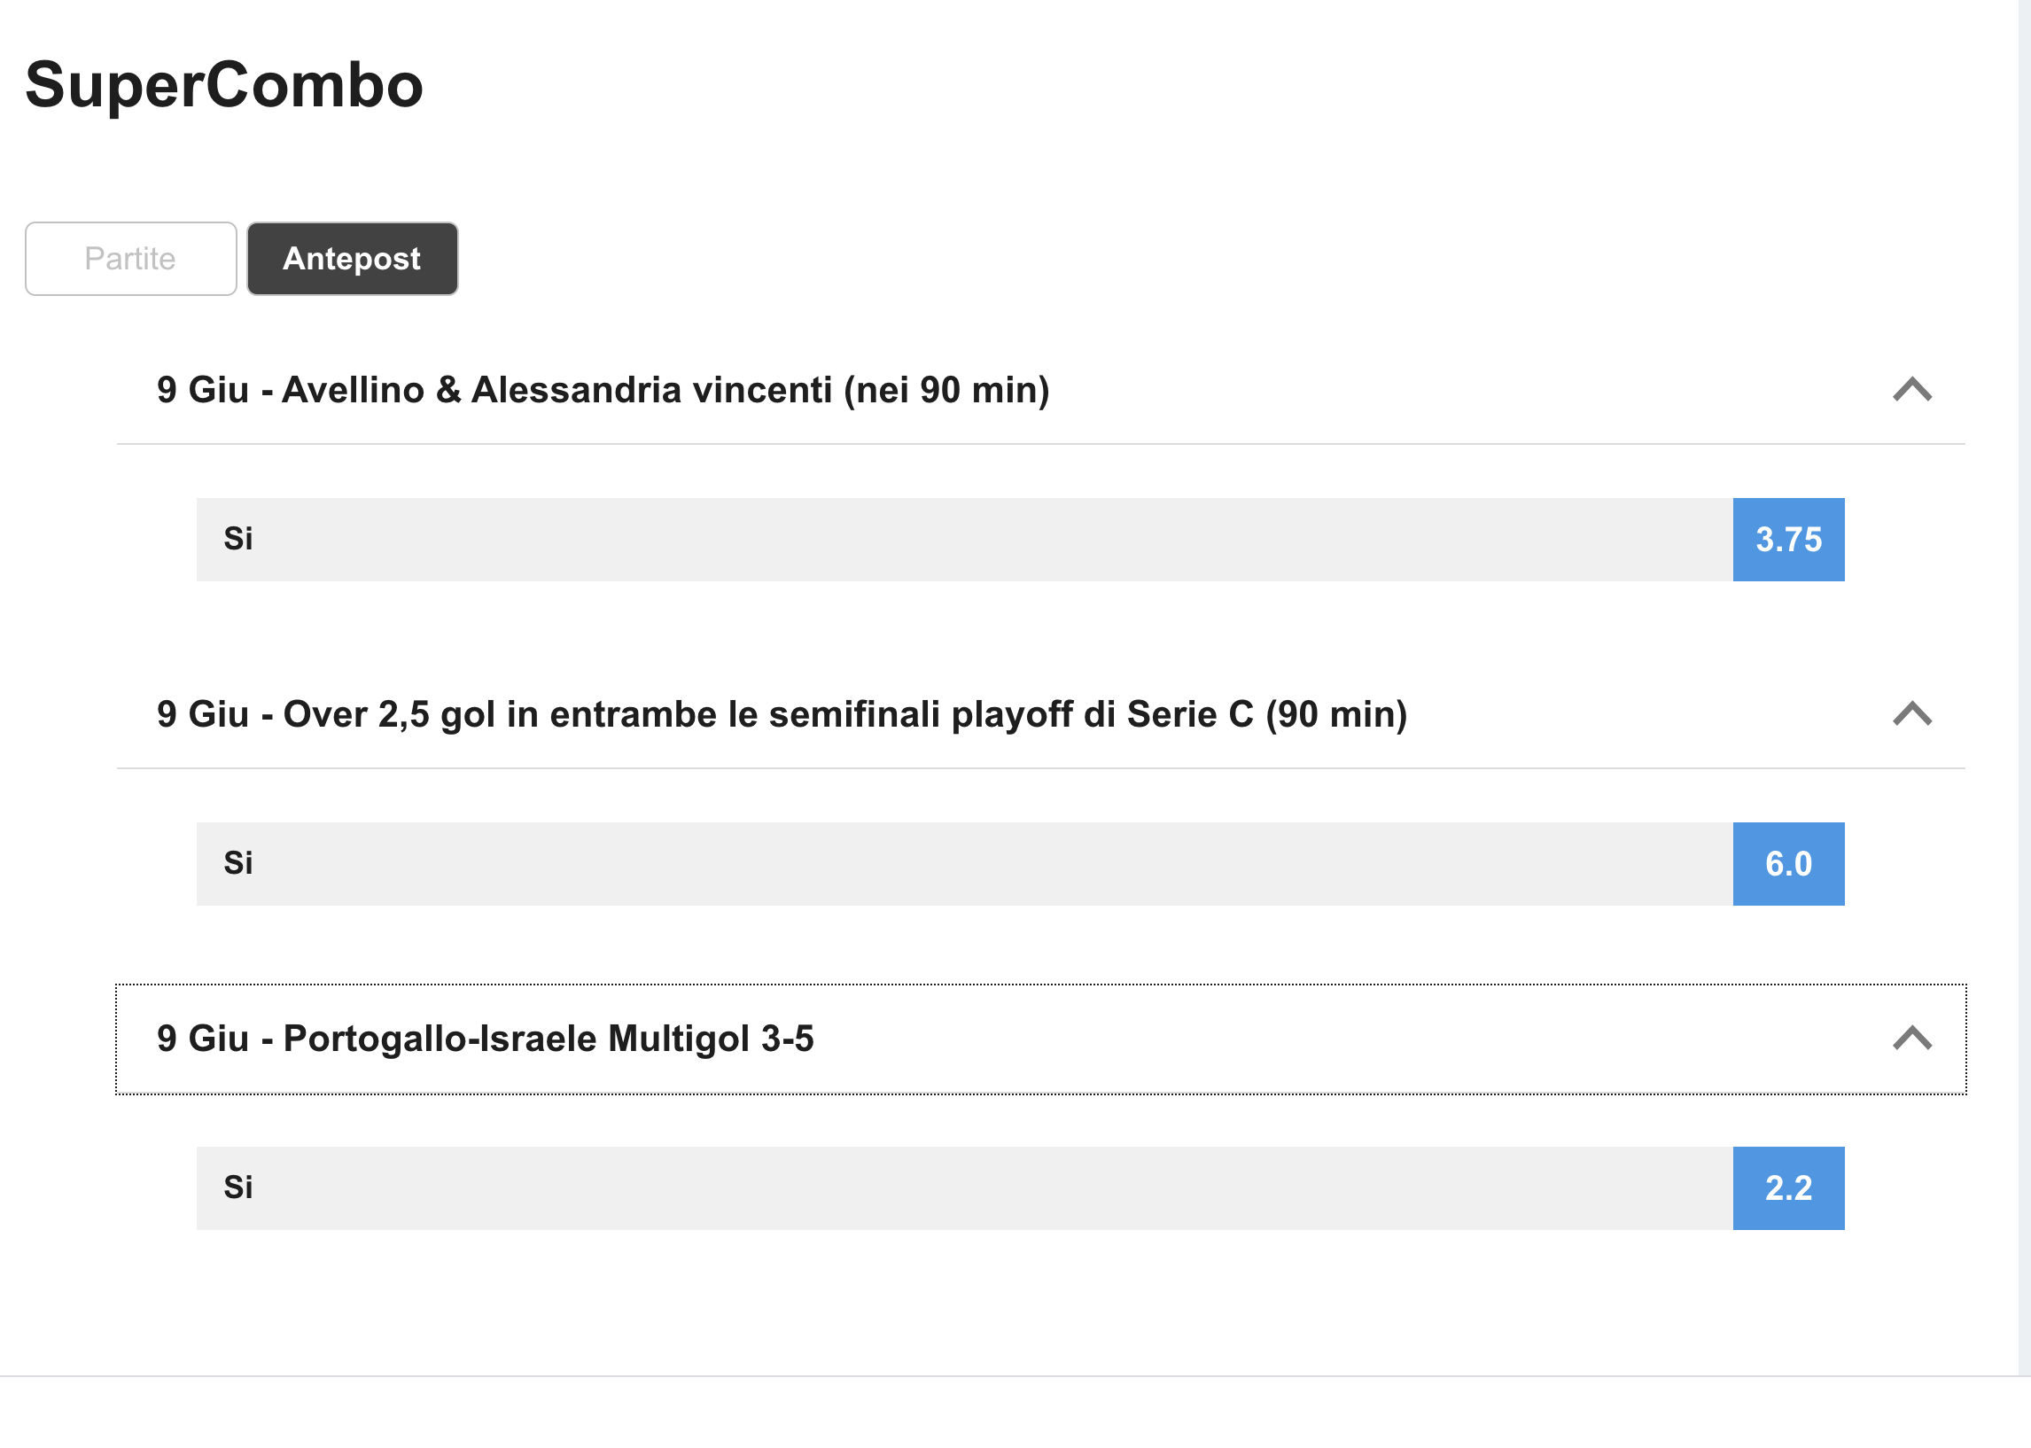
Task: Switch to the Partite tab
Action: (x=129, y=259)
